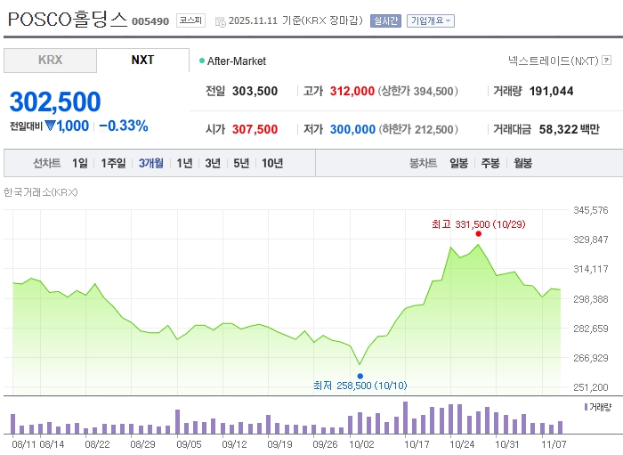Click the blue down-triangle price change icon
623x455 pixels.
click(51, 126)
